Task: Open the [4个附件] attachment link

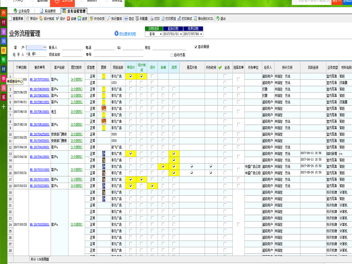Action: click(76, 80)
